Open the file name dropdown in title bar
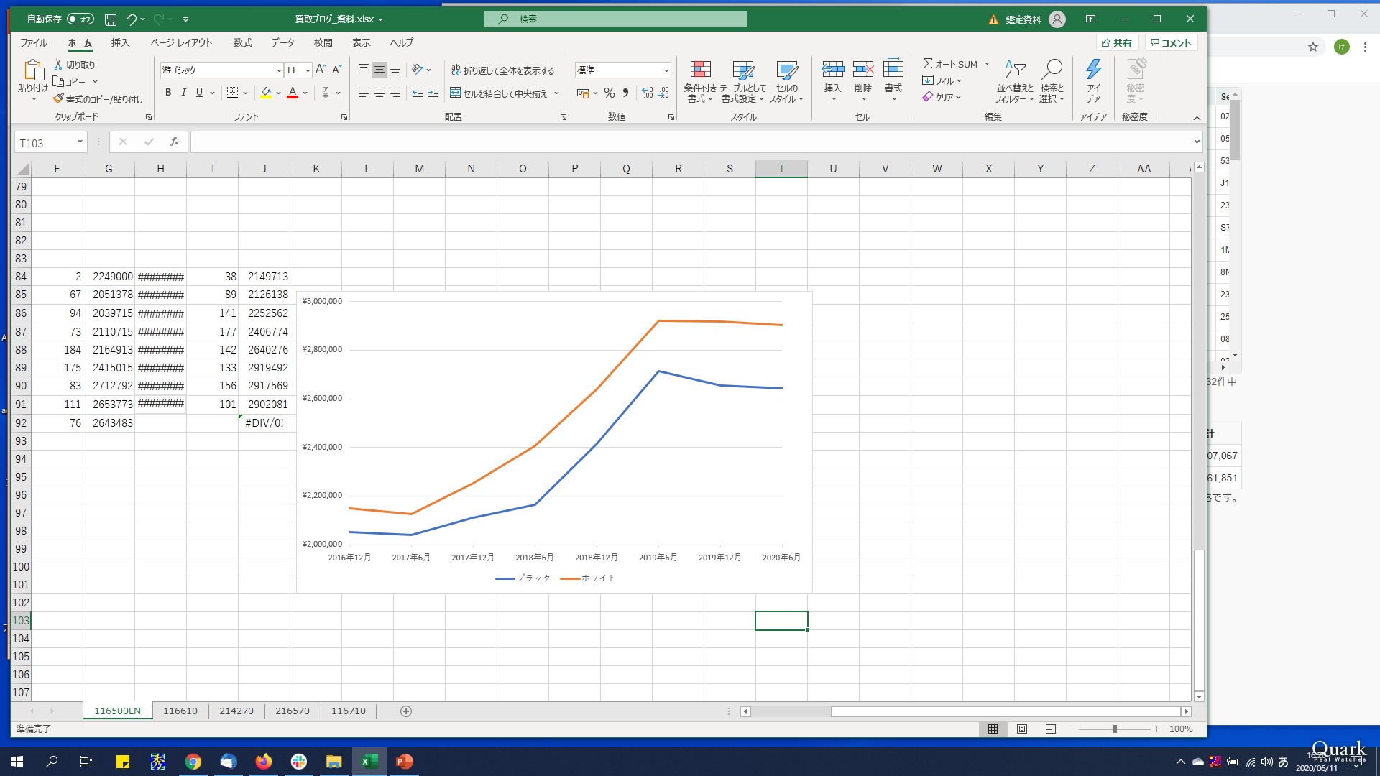Viewport: 1380px width, 776px height. 381,19
